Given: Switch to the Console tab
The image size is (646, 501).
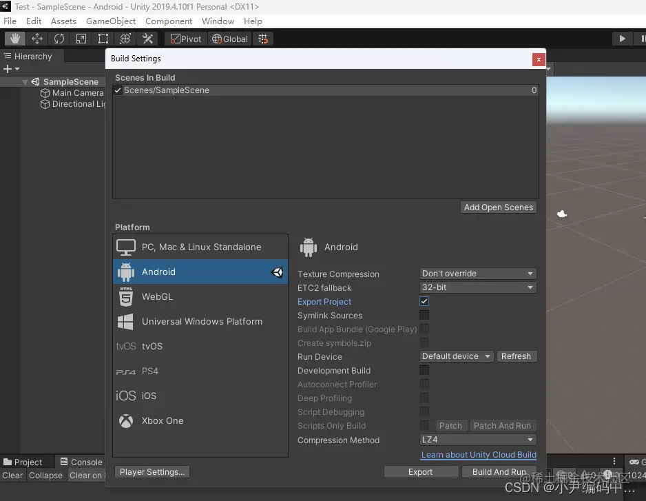Looking at the screenshot, I should tap(81, 462).
